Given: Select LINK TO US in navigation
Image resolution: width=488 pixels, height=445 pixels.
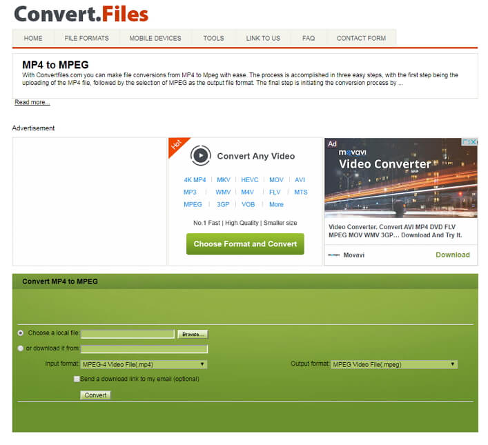Looking at the screenshot, I should tap(263, 38).
